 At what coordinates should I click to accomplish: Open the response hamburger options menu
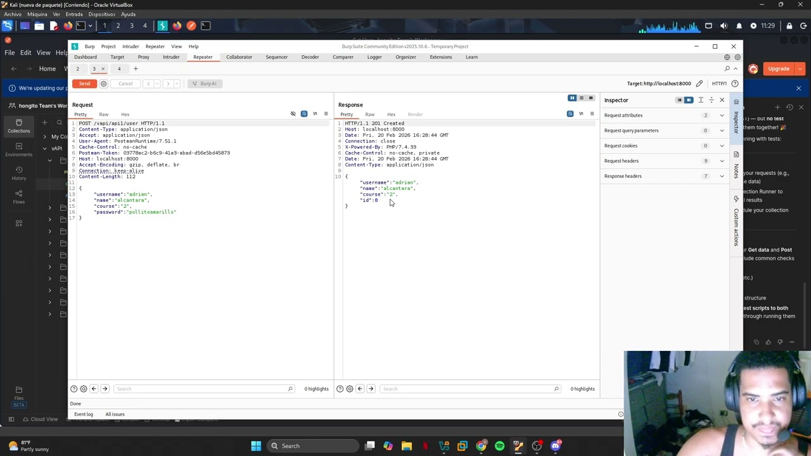pos(592,114)
